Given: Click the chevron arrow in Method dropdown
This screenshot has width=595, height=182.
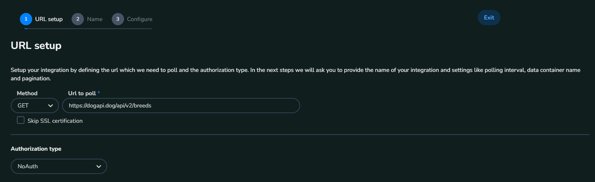Looking at the screenshot, I should pyautogui.click(x=50, y=106).
